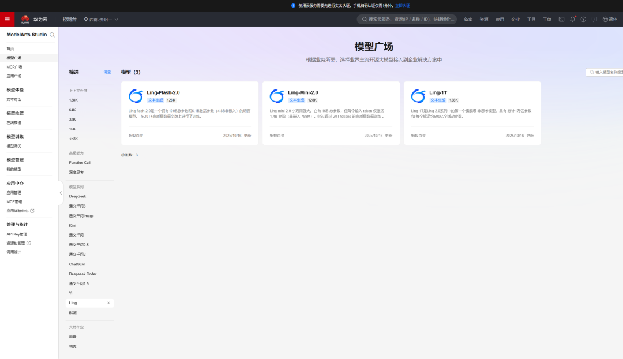The image size is (623, 359).
Task: Open the hamburger menu beside Huawei Cloud logo
Action: click(7, 19)
